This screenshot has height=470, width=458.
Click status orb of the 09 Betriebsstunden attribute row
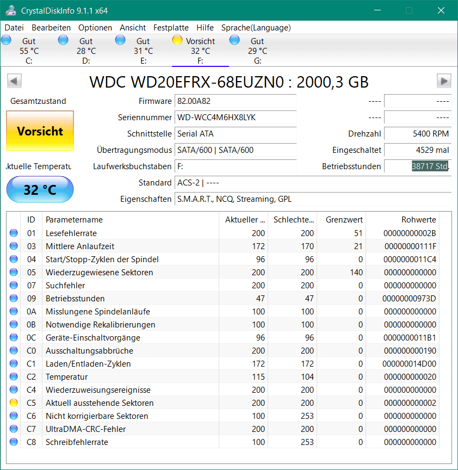[14, 298]
